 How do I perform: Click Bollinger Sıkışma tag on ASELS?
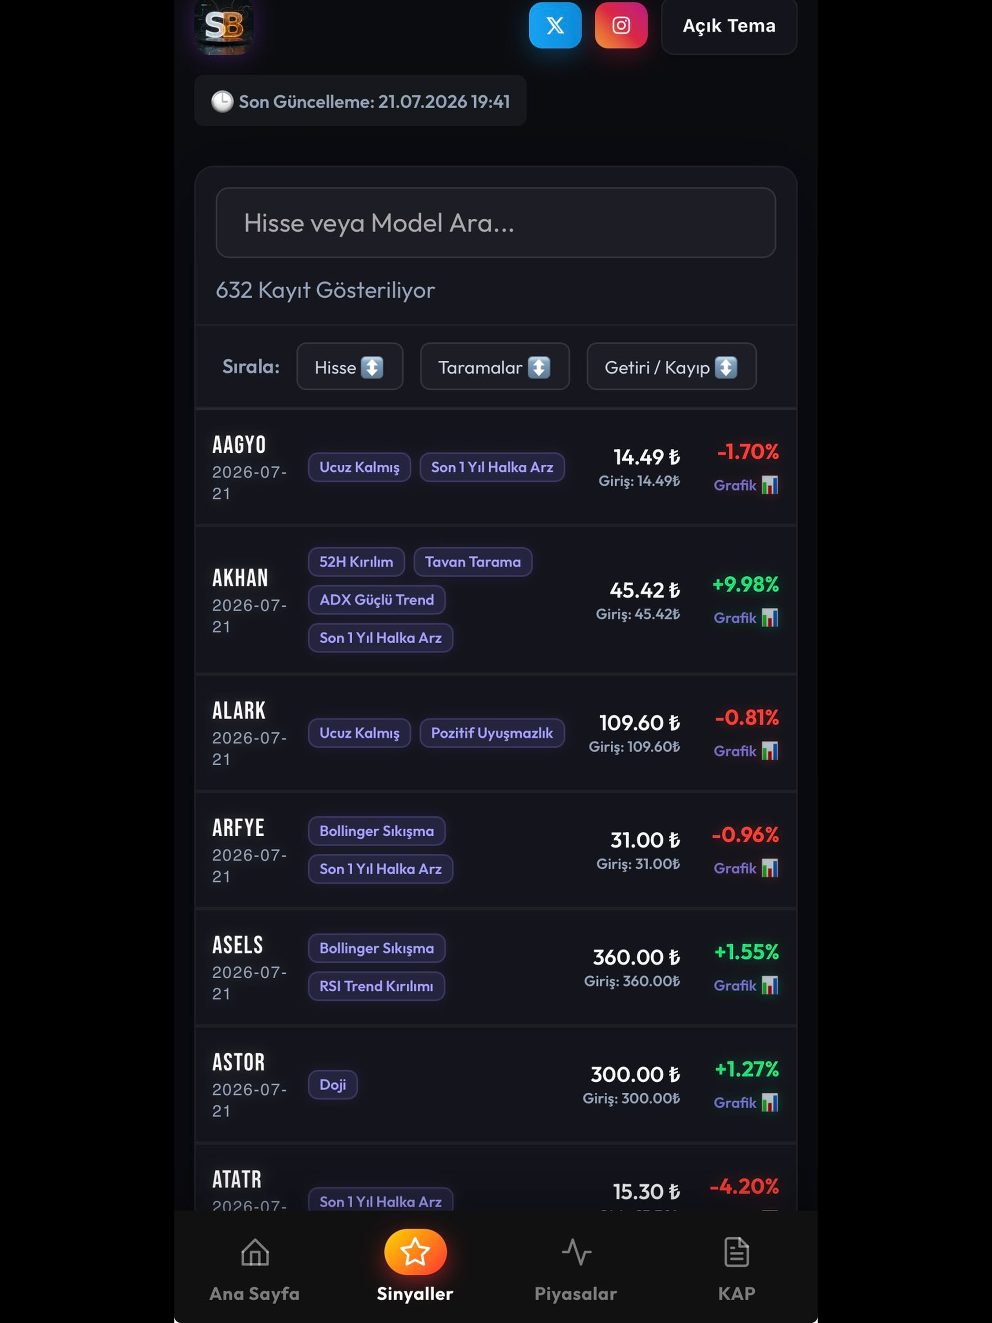coord(376,948)
